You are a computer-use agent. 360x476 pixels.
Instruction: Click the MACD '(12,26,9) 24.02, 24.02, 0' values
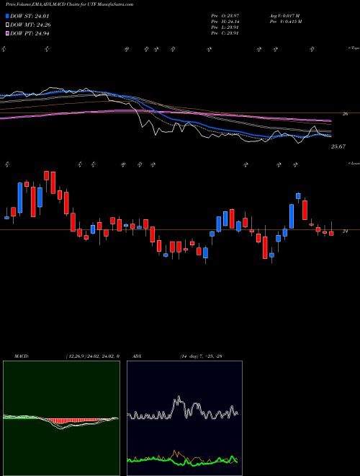coord(92,356)
